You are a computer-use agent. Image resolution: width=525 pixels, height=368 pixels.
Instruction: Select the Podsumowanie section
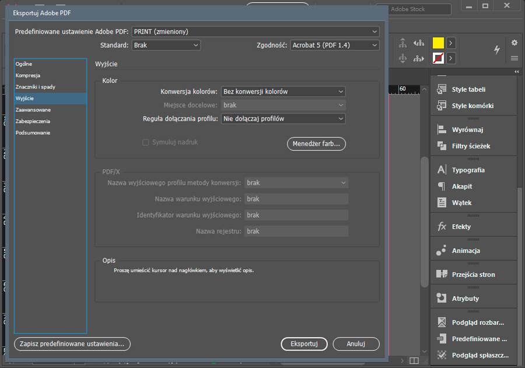pyautogui.click(x=51, y=133)
